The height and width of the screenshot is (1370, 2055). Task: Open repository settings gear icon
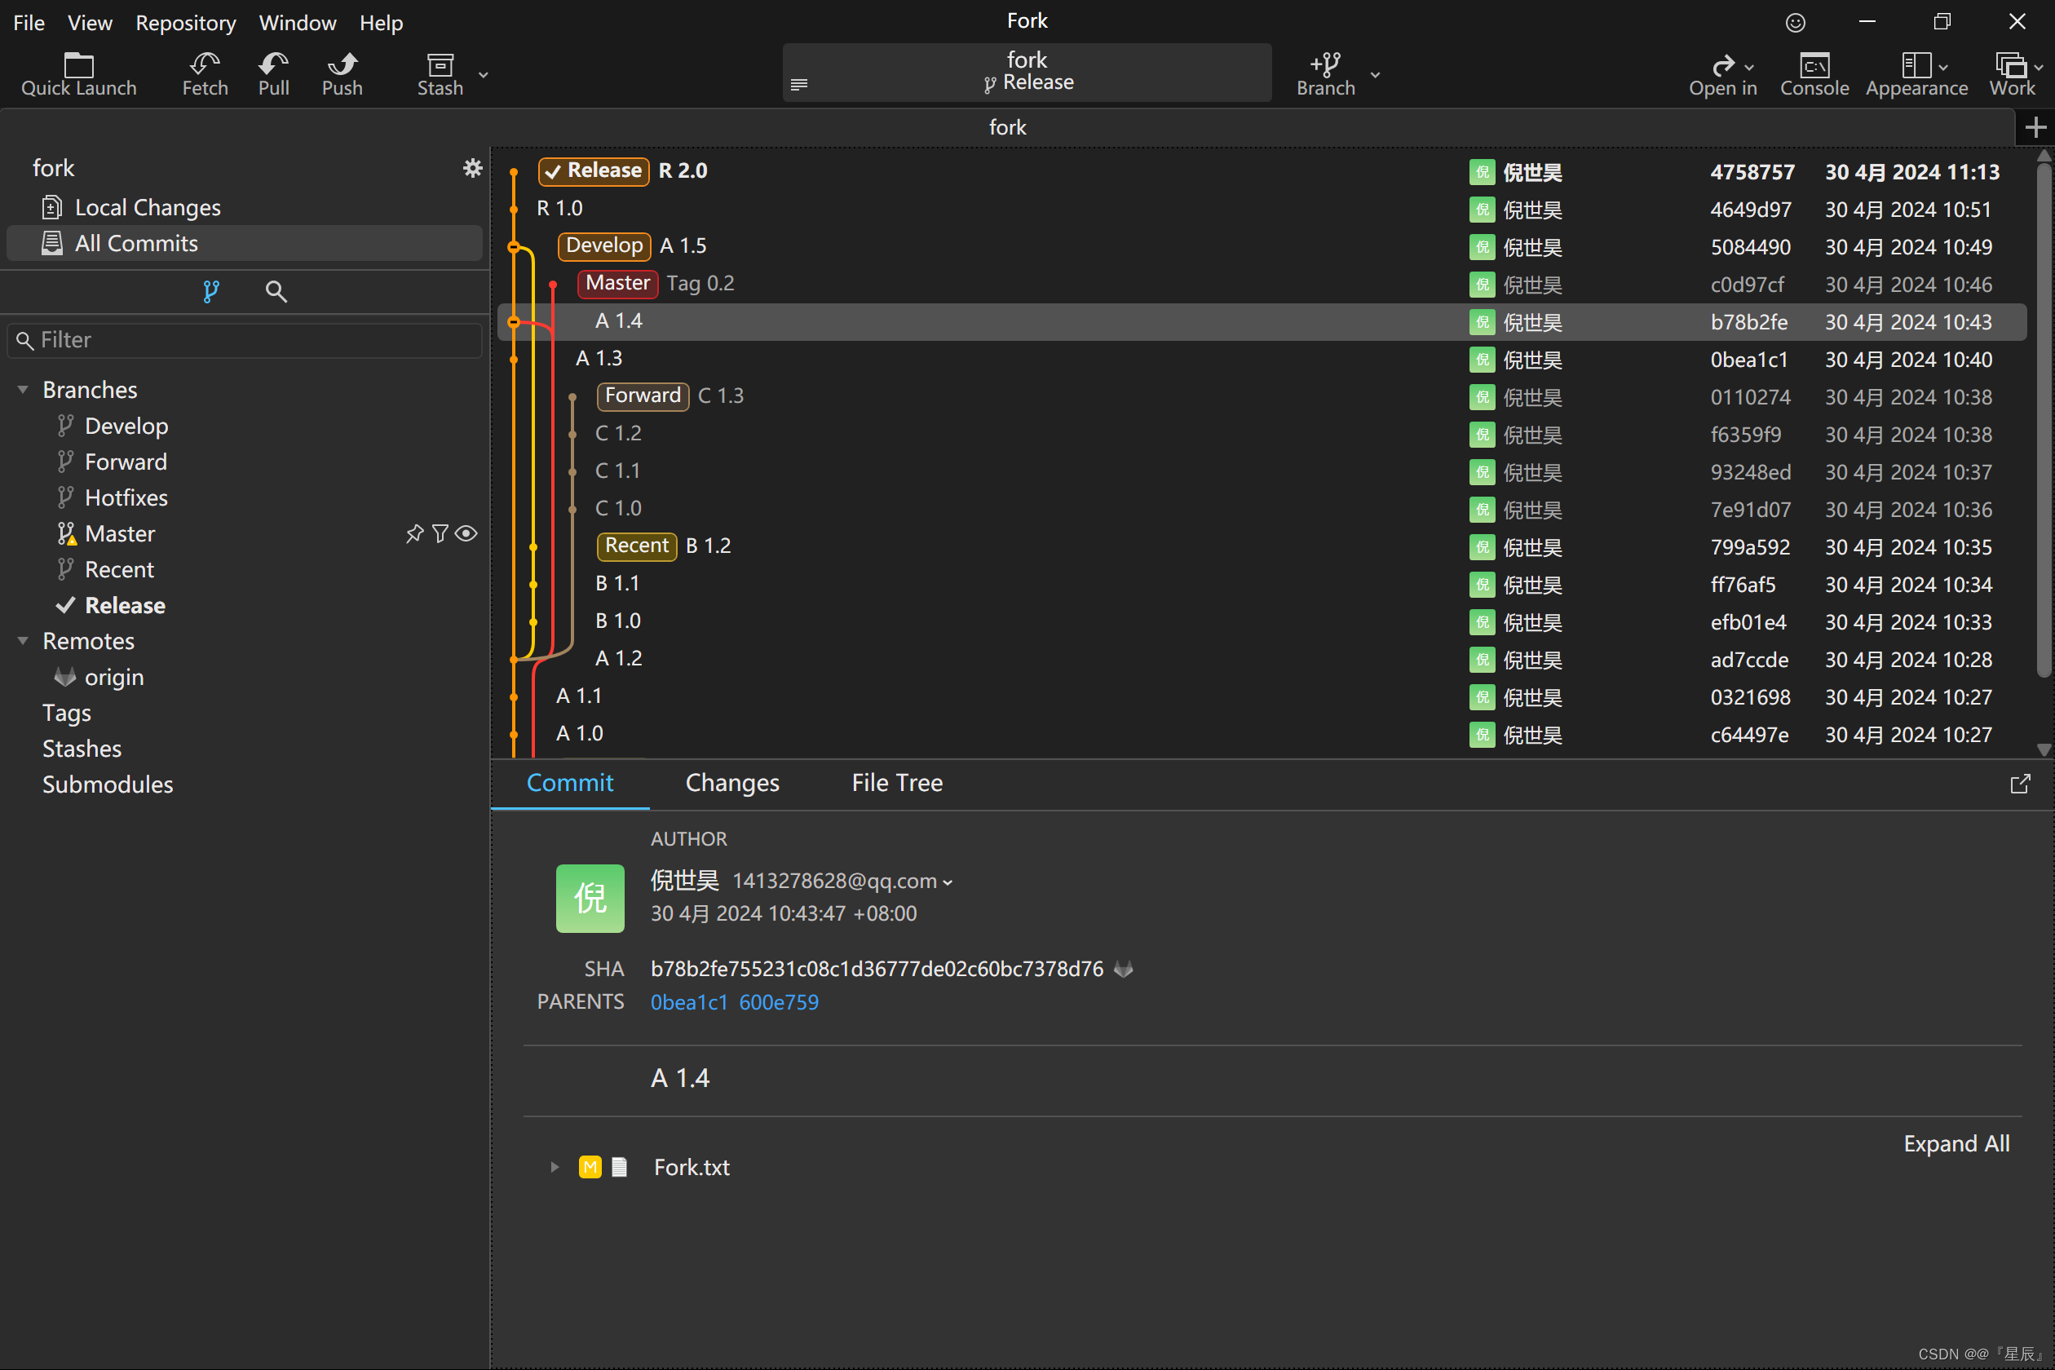pyautogui.click(x=473, y=168)
